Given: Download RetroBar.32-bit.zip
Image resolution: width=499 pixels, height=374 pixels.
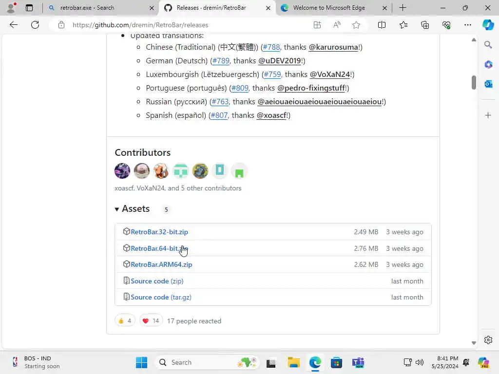Looking at the screenshot, I should tap(159, 232).
